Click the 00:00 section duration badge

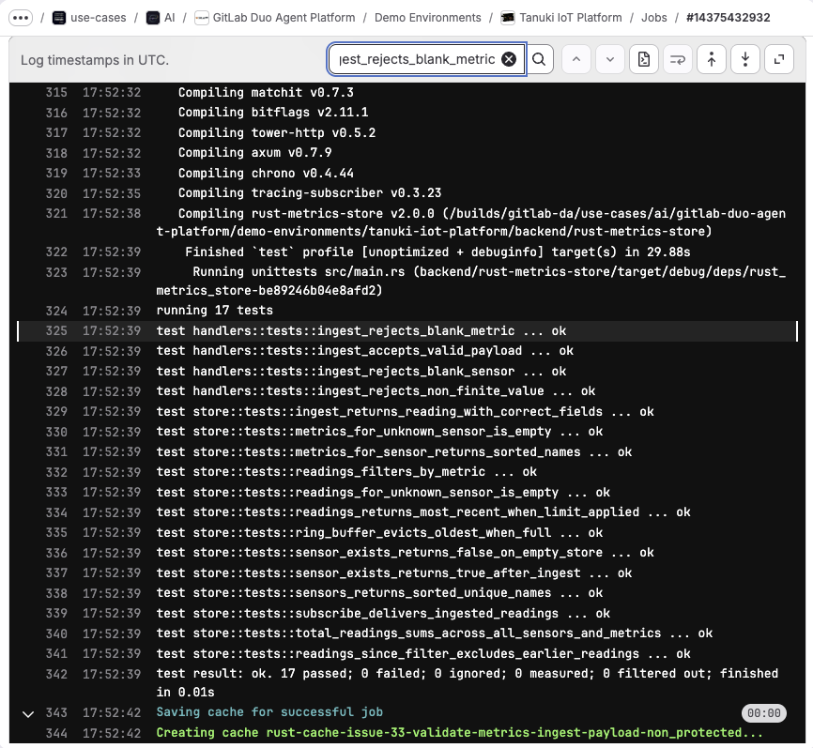764,712
